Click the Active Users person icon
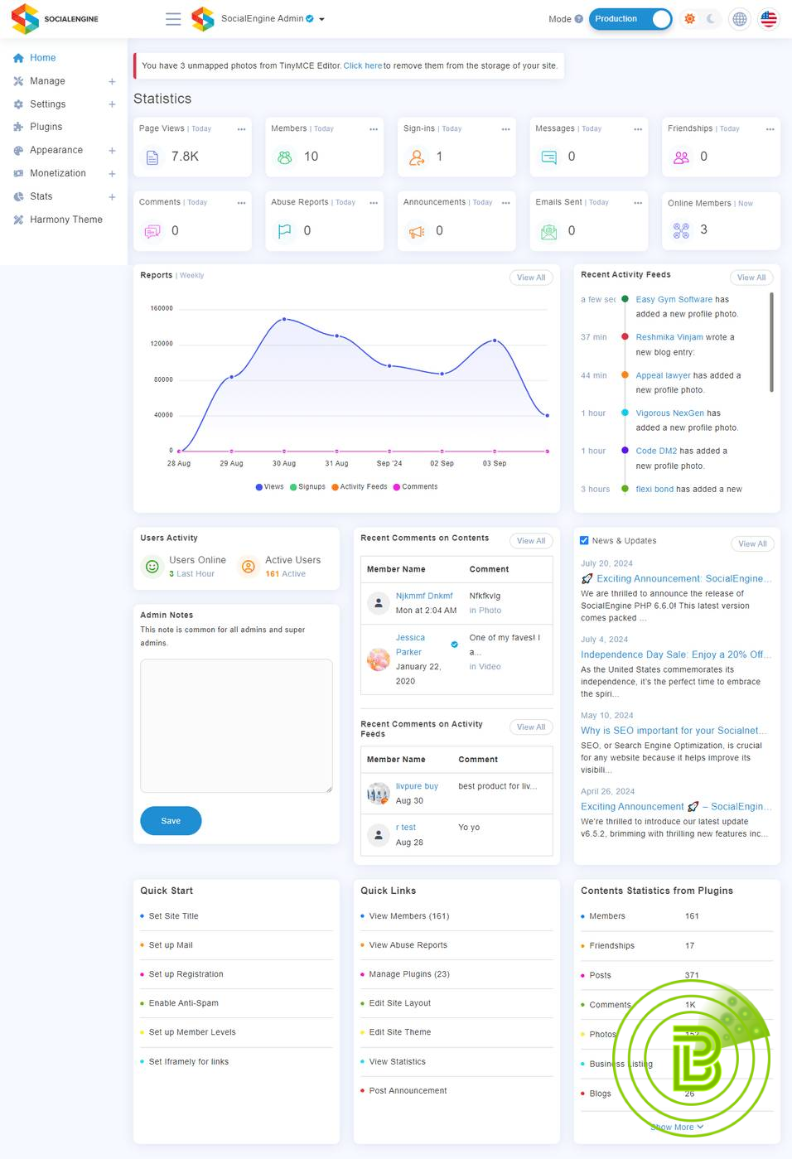The image size is (792, 1159). point(248,567)
